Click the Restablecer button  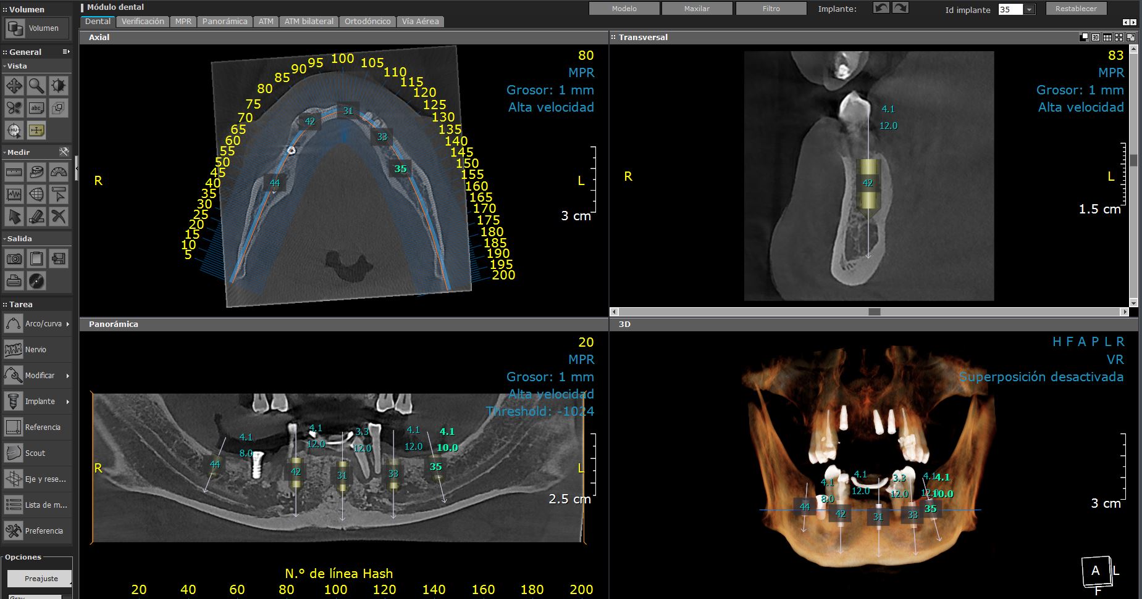point(1076,9)
